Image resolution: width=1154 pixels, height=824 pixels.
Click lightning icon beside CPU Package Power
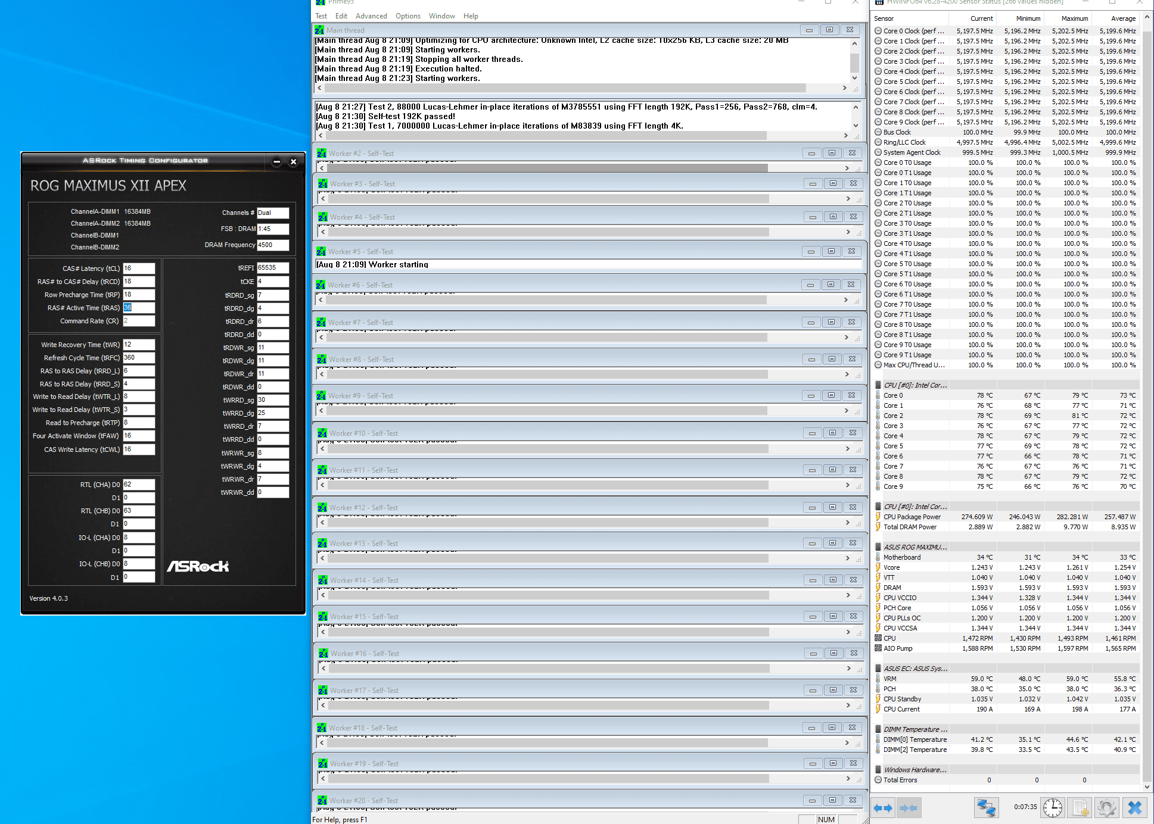coord(878,517)
